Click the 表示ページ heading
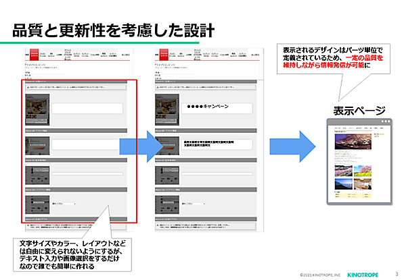This screenshot has width=406, height=280. pos(359,111)
